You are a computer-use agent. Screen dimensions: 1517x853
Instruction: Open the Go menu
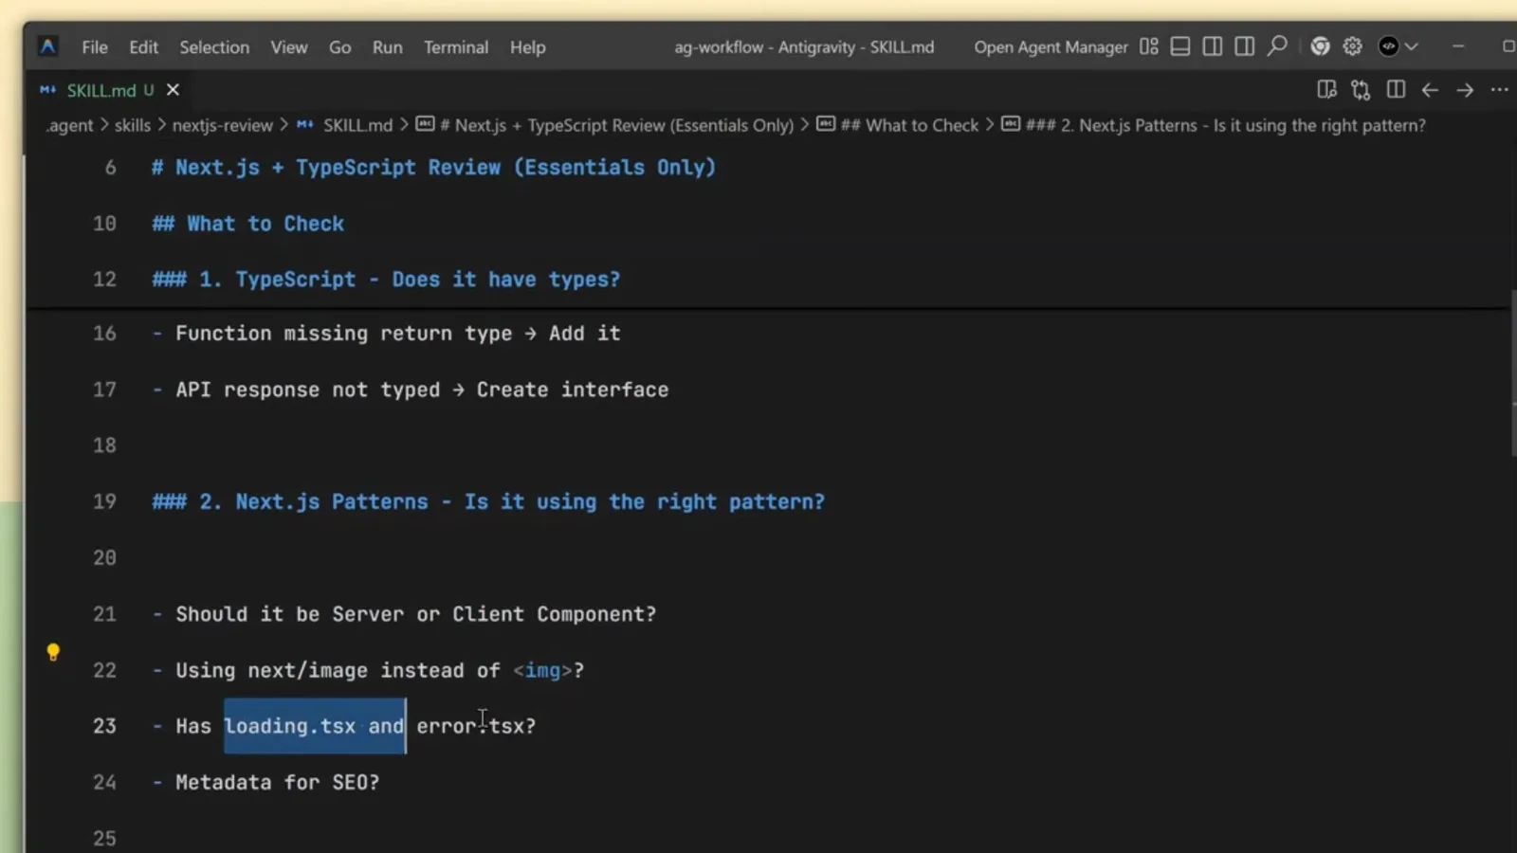click(x=340, y=47)
